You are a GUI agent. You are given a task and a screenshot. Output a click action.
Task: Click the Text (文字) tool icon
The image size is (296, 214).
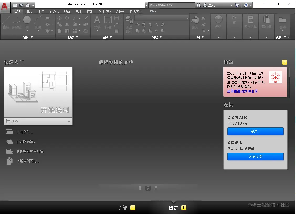pos(97,22)
